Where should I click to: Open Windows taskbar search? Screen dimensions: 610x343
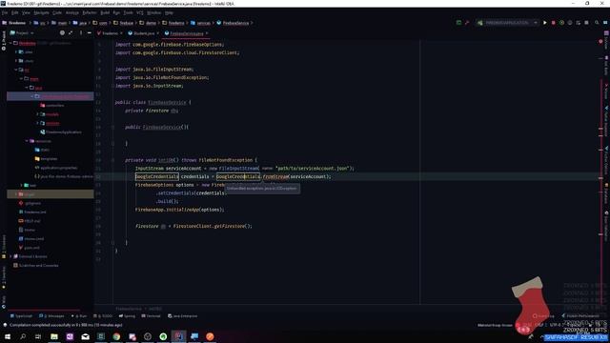tap(23, 336)
